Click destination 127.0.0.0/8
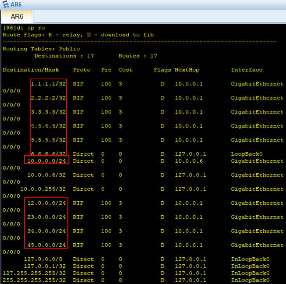 pos(43,259)
